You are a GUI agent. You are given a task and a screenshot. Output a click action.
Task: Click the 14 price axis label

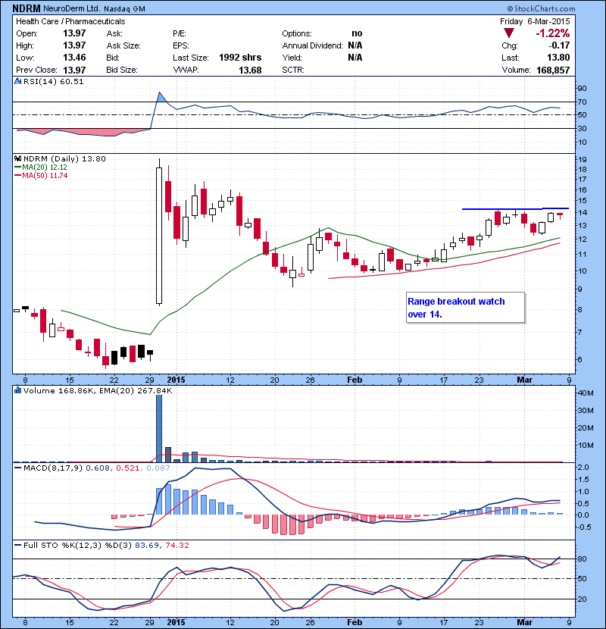(x=582, y=212)
